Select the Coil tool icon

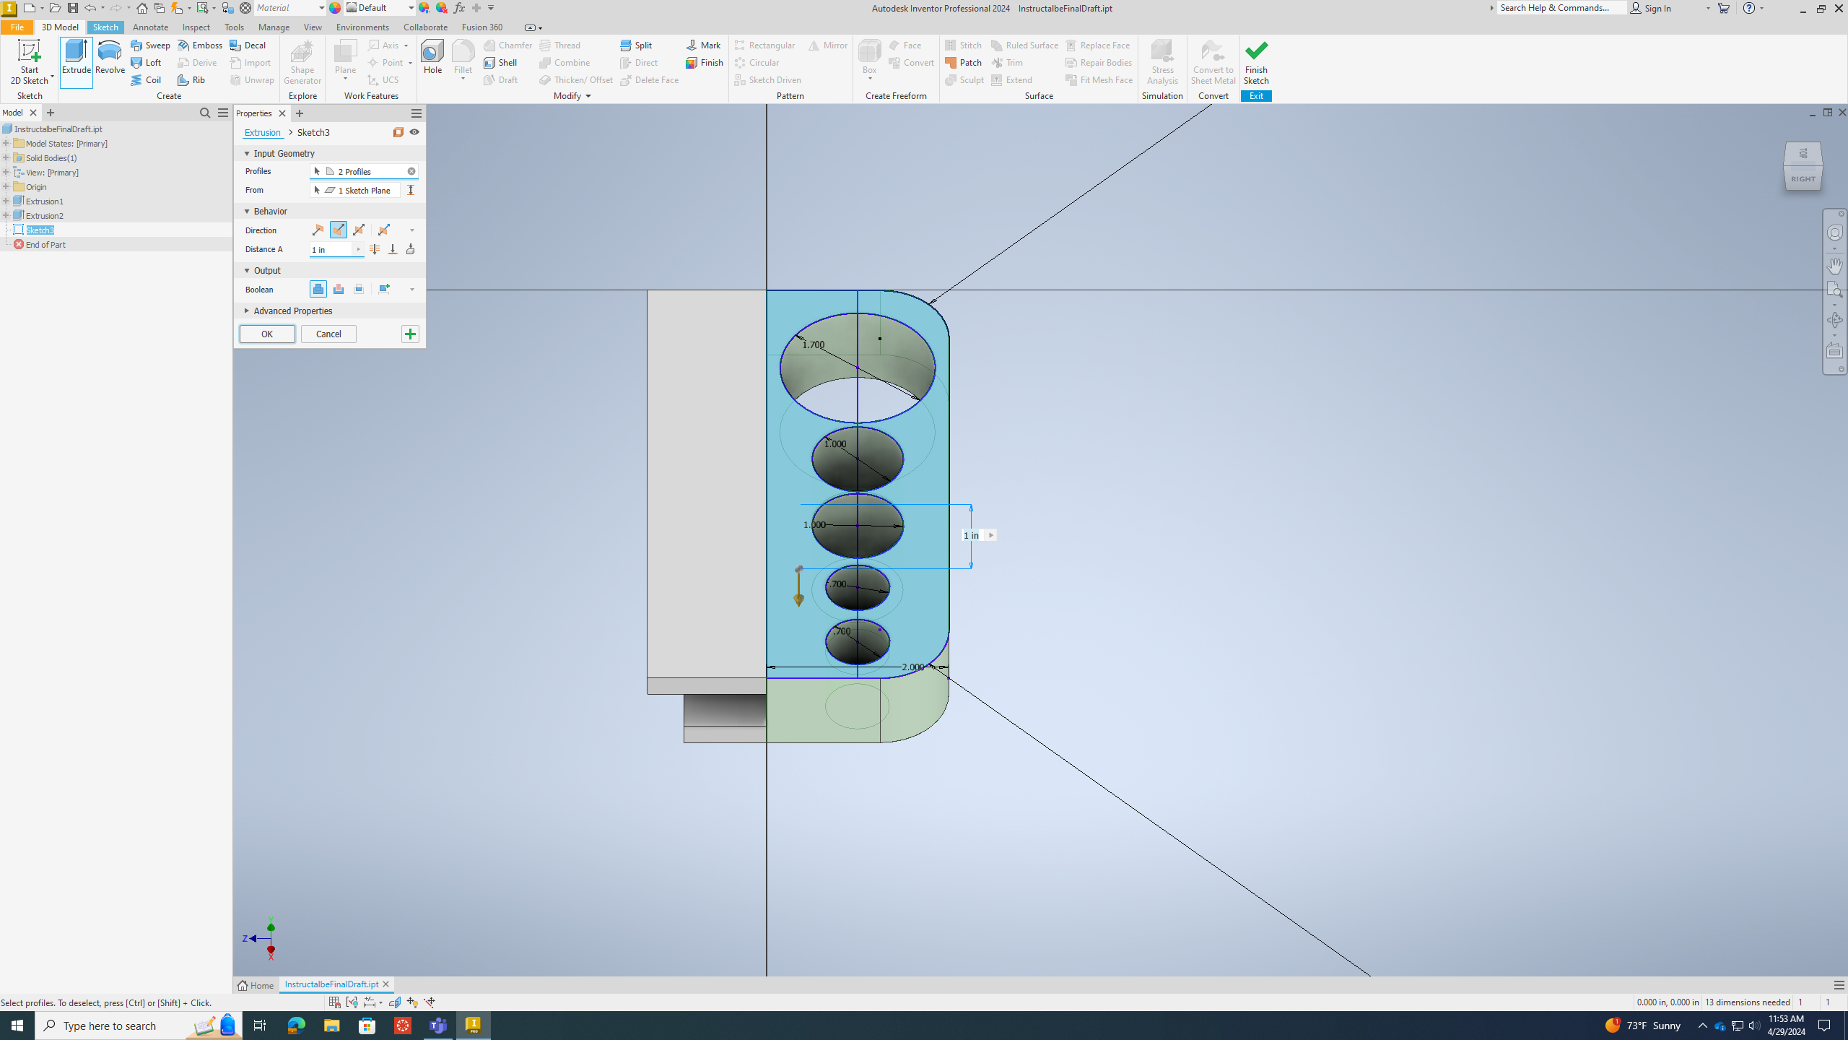coord(137,79)
